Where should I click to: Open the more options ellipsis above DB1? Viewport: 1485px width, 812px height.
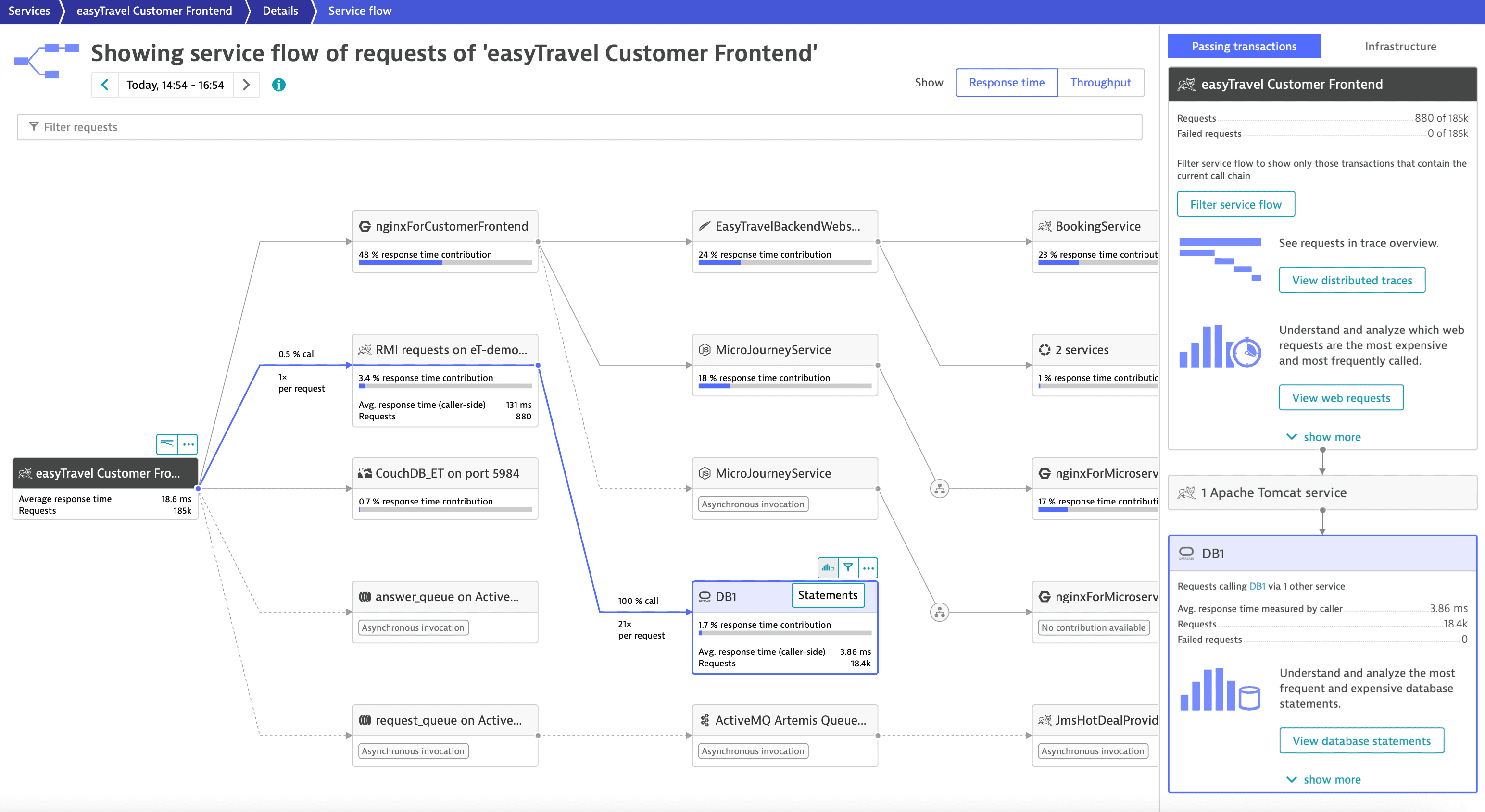coord(868,568)
